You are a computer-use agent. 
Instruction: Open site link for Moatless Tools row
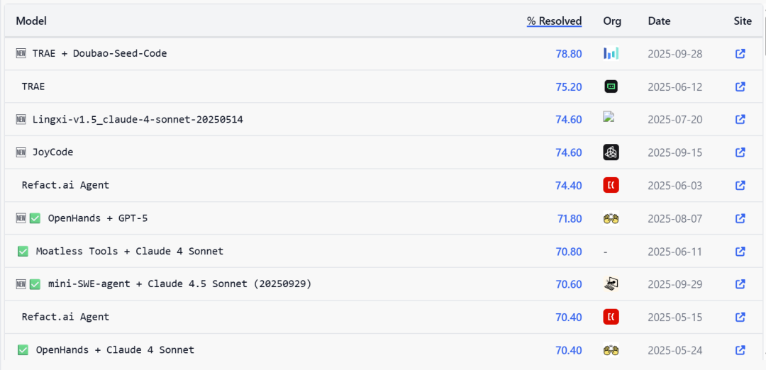[740, 252]
